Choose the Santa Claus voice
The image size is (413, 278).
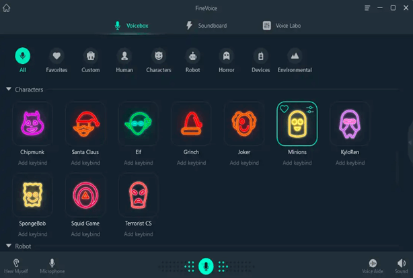85,123
